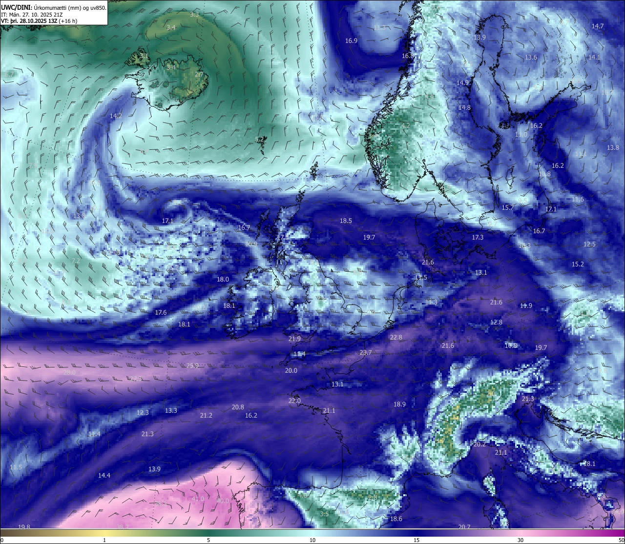Click the UWC/DINI title line in the header
625x544 pixels.
[x=53, y=7]
